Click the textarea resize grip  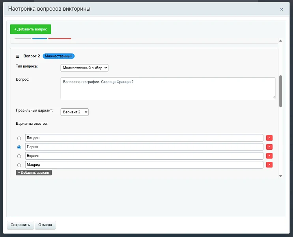274,97
